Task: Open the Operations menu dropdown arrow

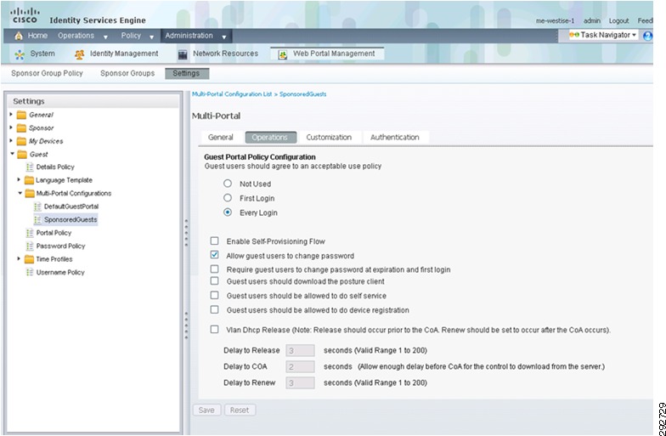Action: tap(105, 37)
